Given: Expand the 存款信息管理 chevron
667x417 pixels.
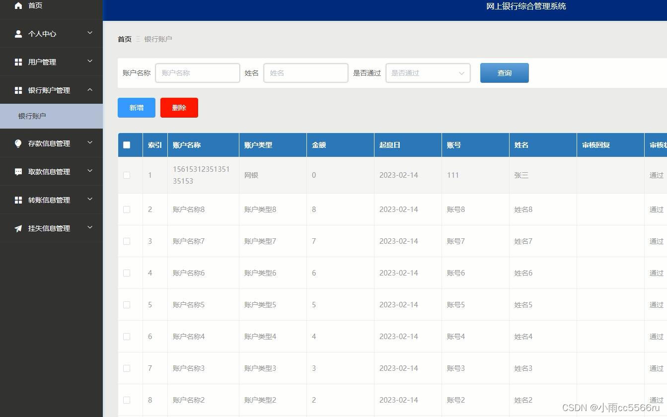Looking at the screenshot, I should point(90,143).
